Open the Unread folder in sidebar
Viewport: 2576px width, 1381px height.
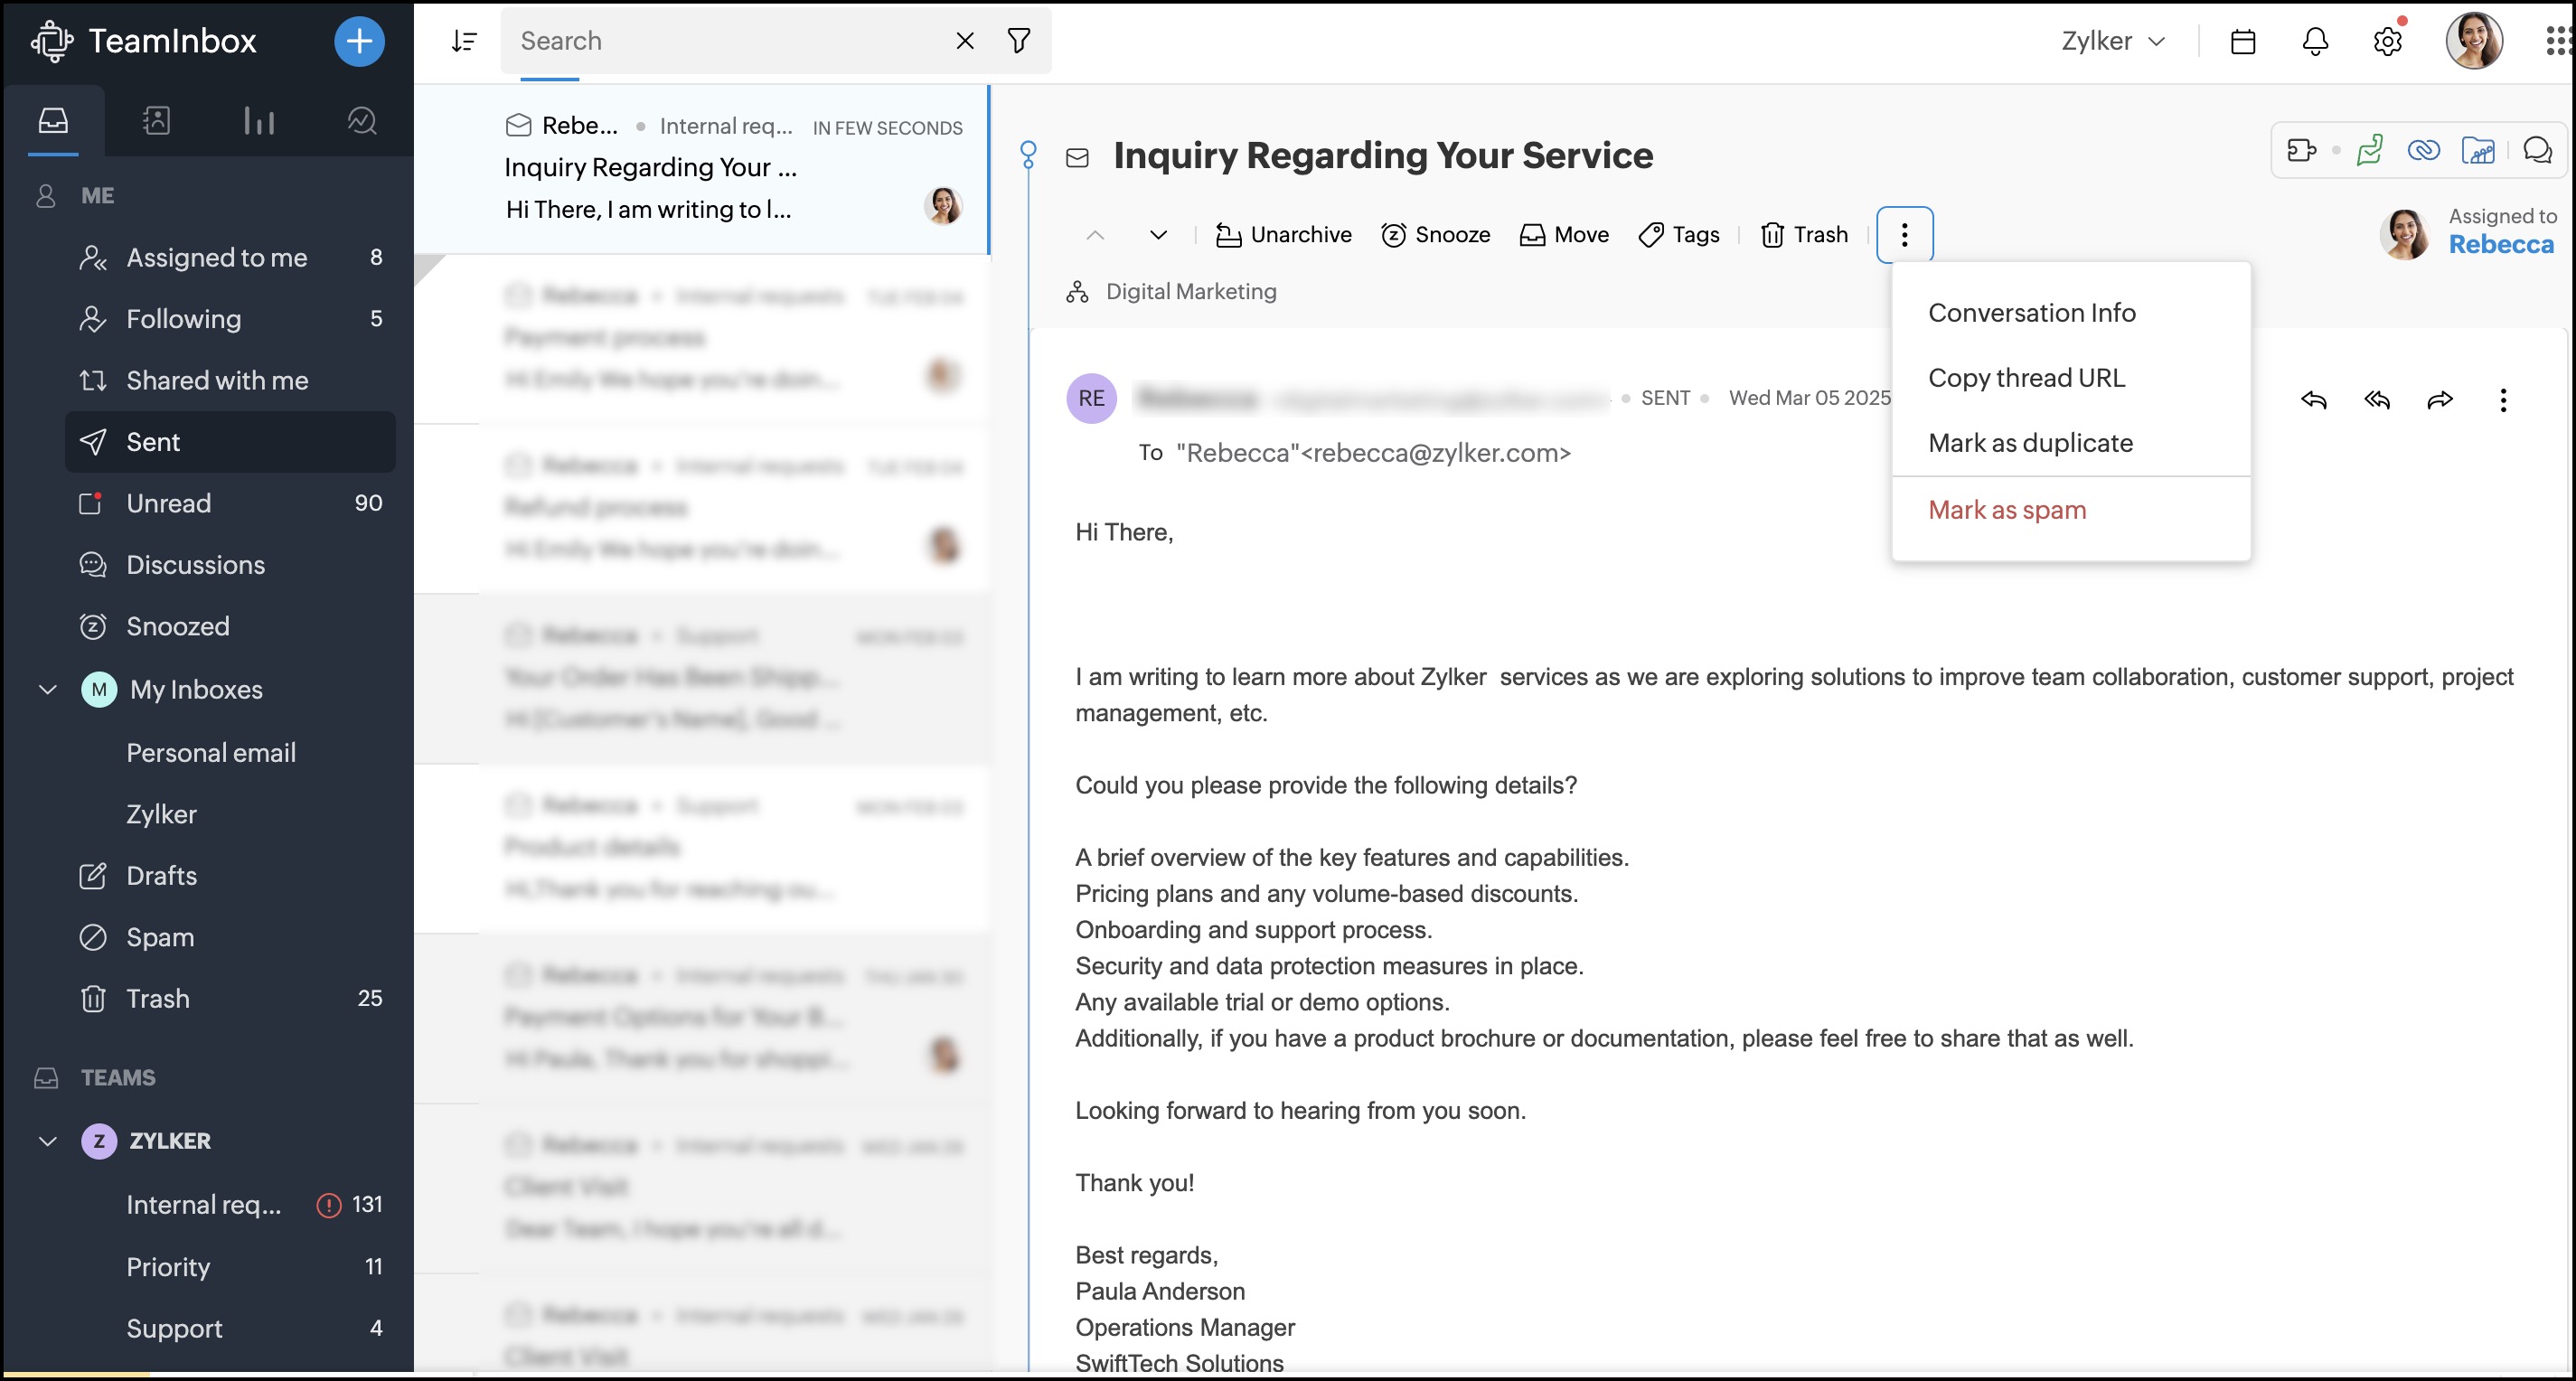click(168, 503)
